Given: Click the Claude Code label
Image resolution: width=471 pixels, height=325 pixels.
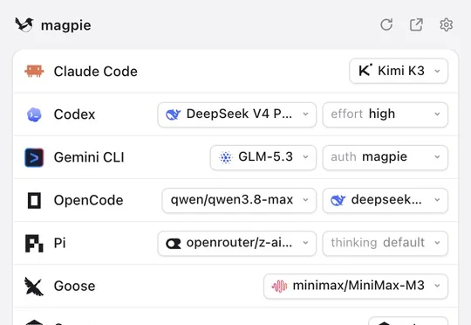Looking at the screenshot, I should (96, 72).
